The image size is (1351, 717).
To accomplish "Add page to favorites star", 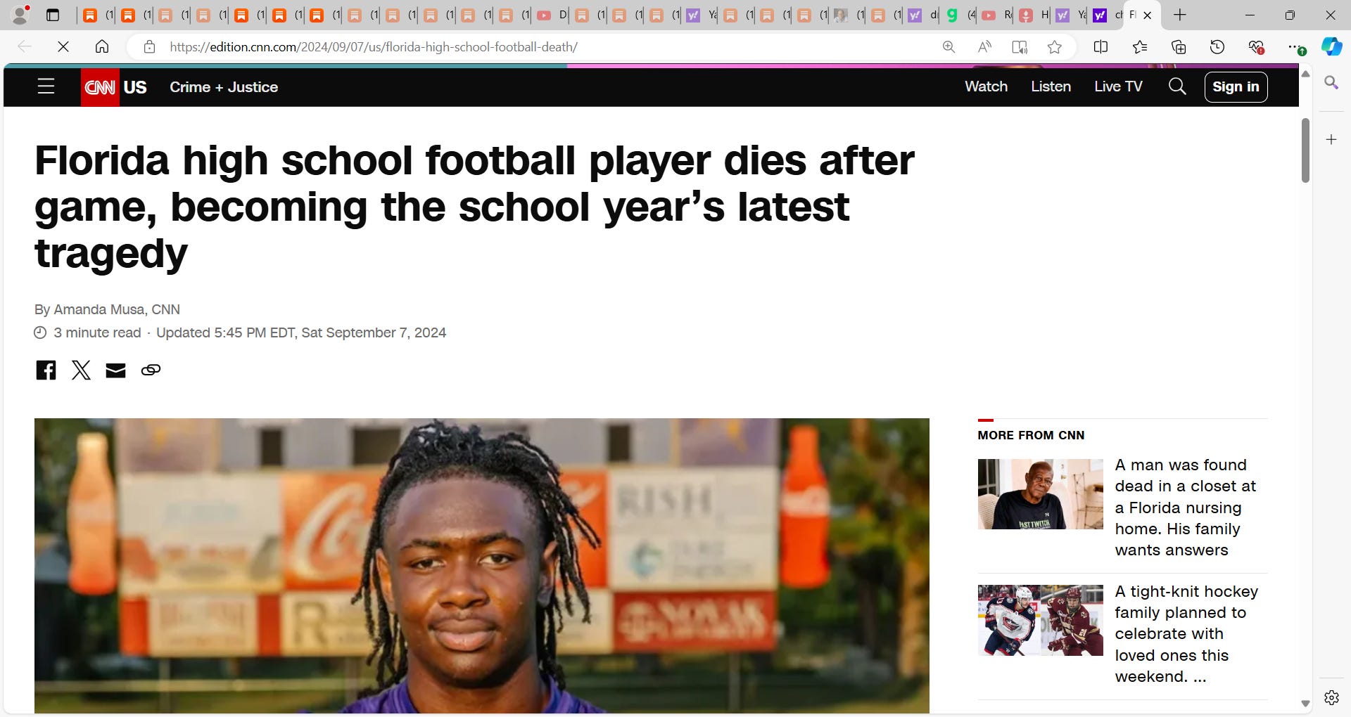I will click(1054, 47).
